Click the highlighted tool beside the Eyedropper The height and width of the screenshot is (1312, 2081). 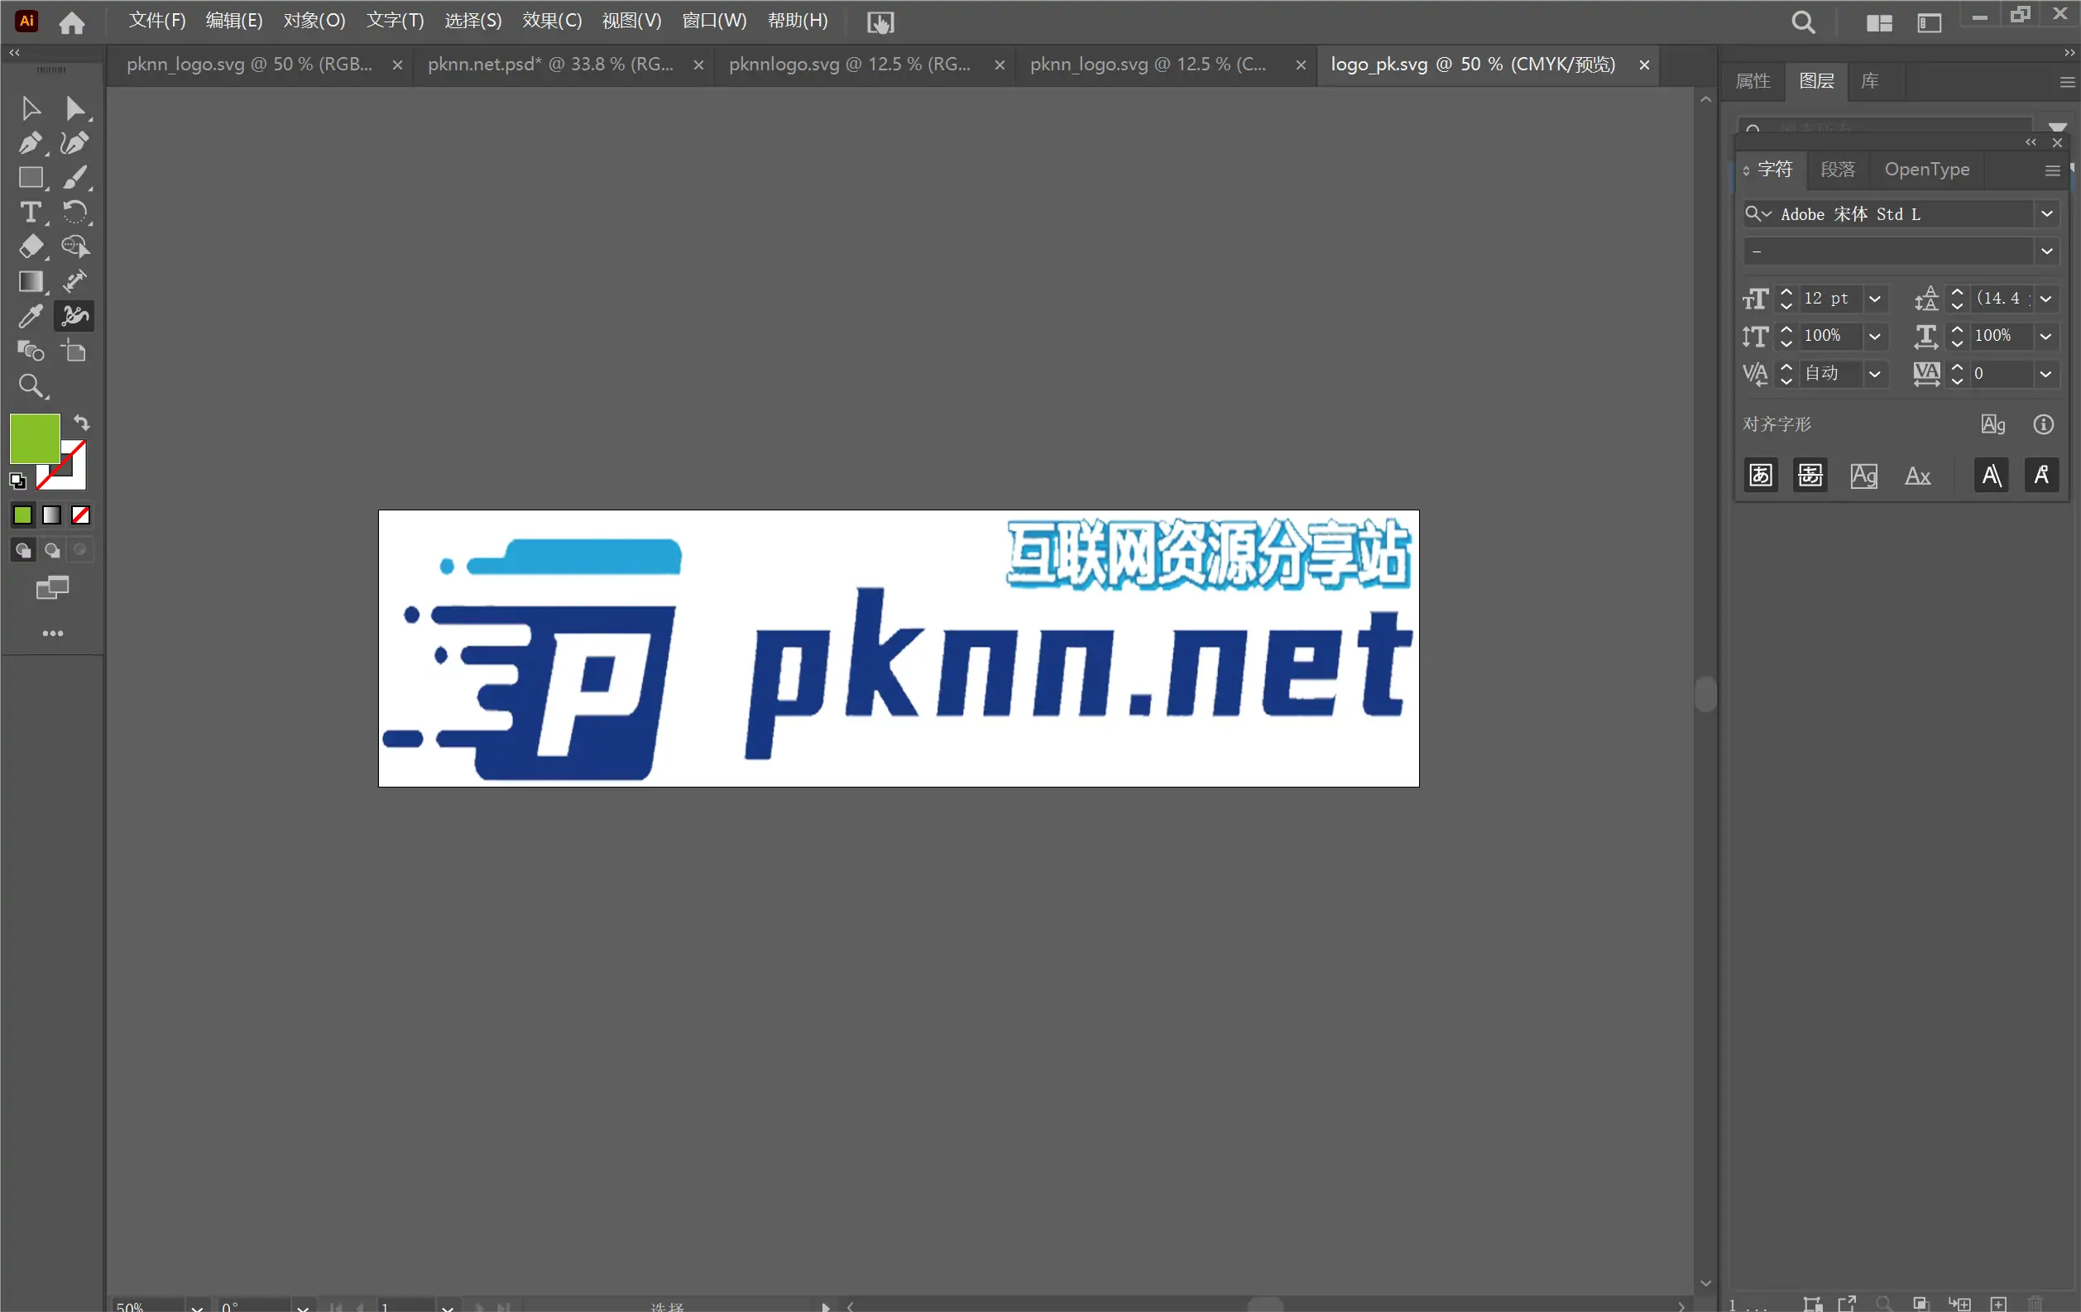[x=75, y=316]
